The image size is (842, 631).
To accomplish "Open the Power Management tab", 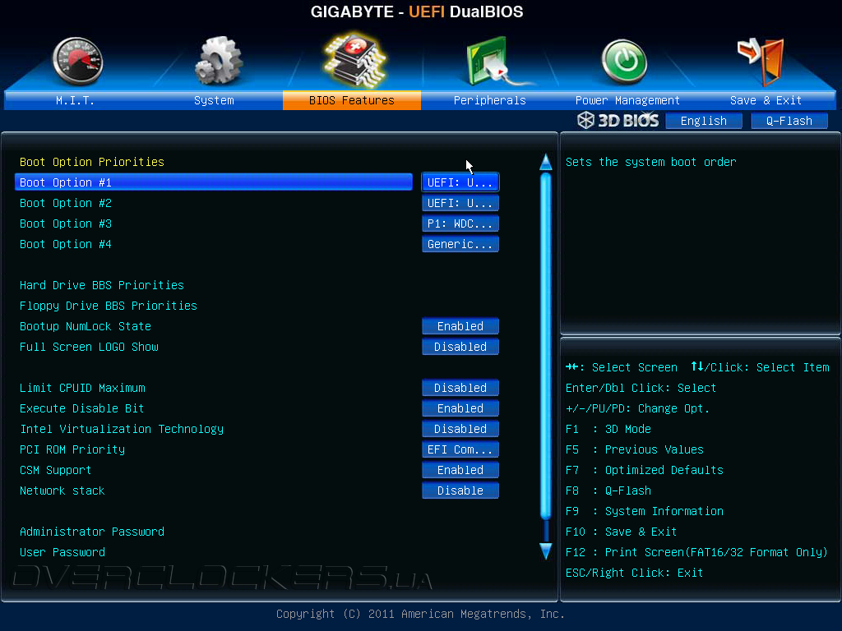I will point(627,100).
